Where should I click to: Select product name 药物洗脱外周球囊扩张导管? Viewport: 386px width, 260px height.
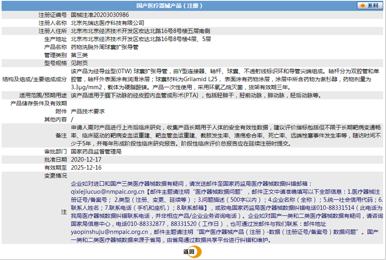[104, 47]
